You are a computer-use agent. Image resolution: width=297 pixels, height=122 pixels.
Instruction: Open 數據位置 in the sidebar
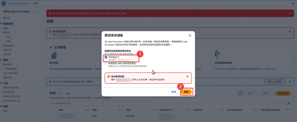coord(7,78)
